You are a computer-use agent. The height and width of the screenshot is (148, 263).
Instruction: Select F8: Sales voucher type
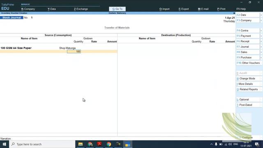[x=248, y=52]
